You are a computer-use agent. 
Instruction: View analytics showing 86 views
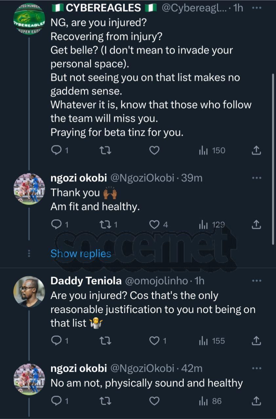211,401
